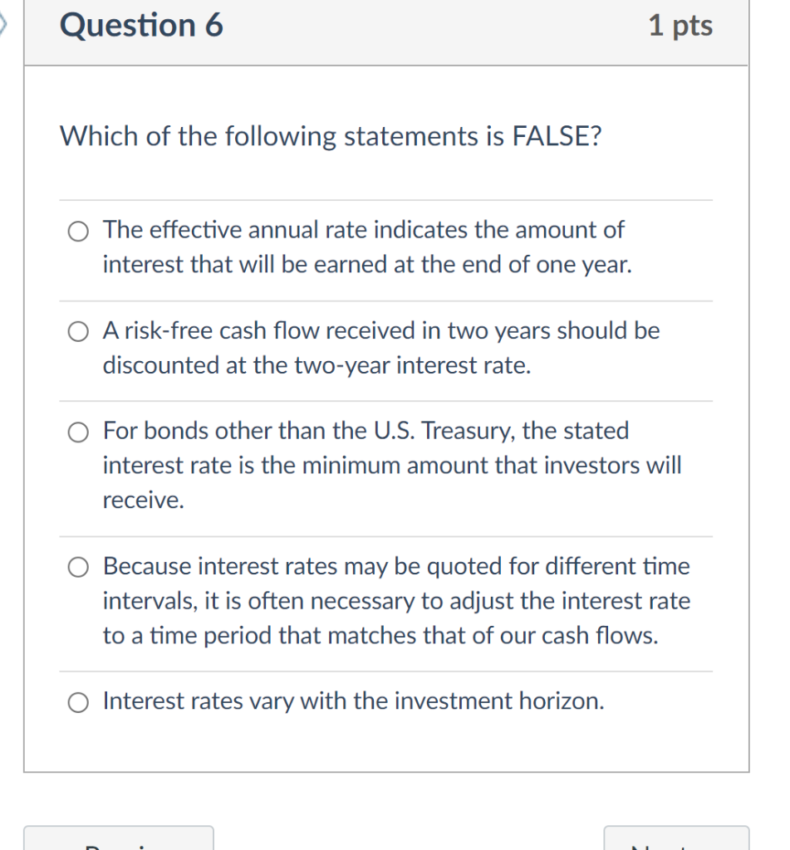The image size is (790, 850).
Task: Click the Question 6 header title
Action: (x=141, y=27)
